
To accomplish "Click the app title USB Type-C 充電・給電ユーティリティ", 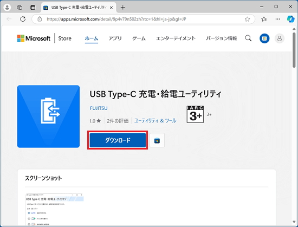I will point(156,94).
